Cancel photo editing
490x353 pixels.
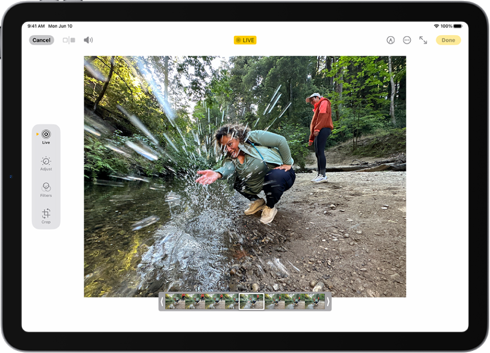coord(41,40)
